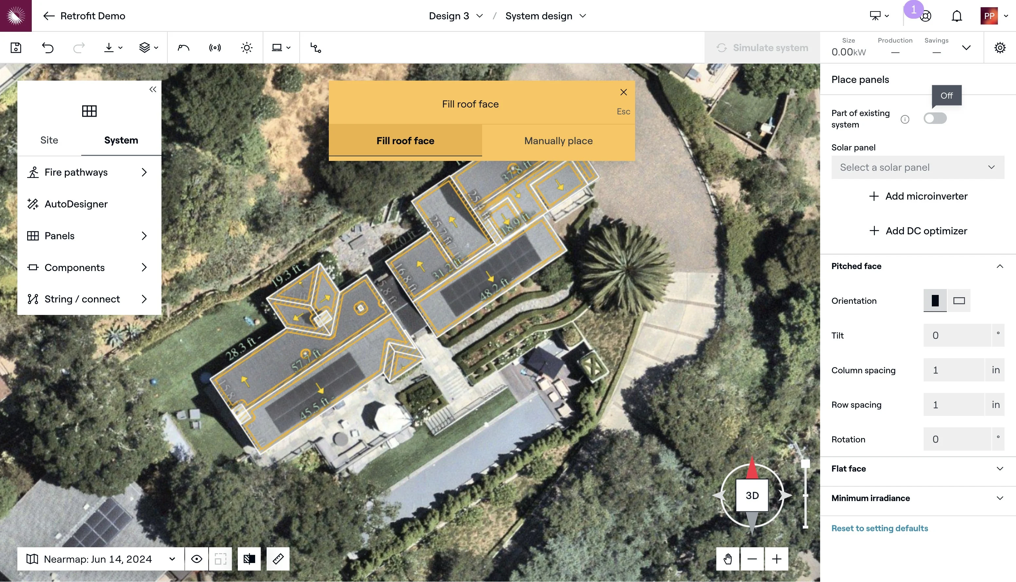Viewport: 1016px width, 582px height.
Task: Select the pan hand tool
Action: 727,558
